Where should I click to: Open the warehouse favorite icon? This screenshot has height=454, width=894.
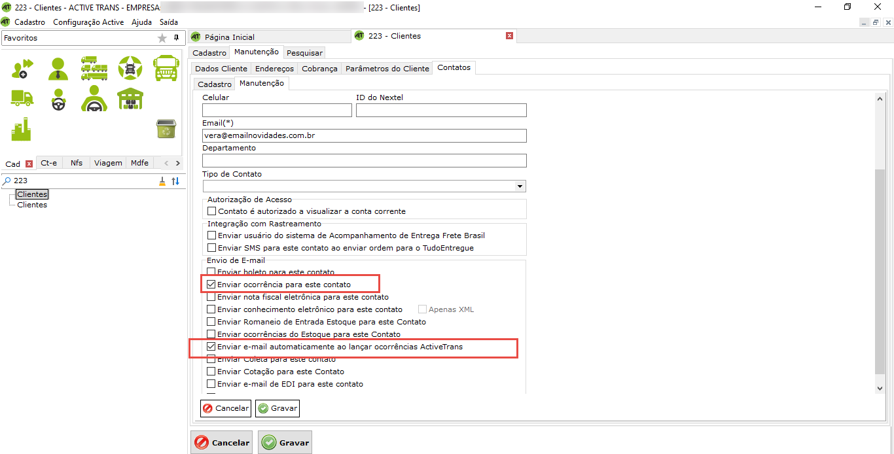pyautogui.click(x=130, y=99)
